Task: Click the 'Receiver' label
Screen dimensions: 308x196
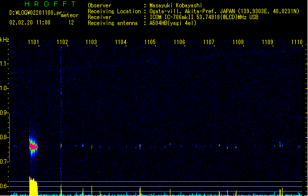Action: tap(99, 17)
